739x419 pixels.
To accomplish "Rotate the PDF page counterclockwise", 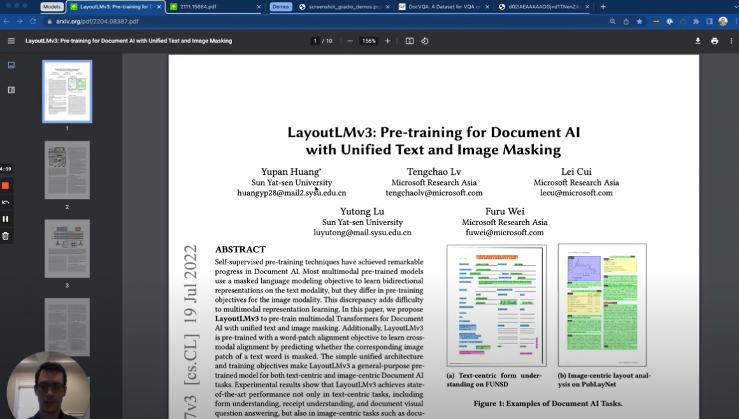I will (x=424, y=41).
